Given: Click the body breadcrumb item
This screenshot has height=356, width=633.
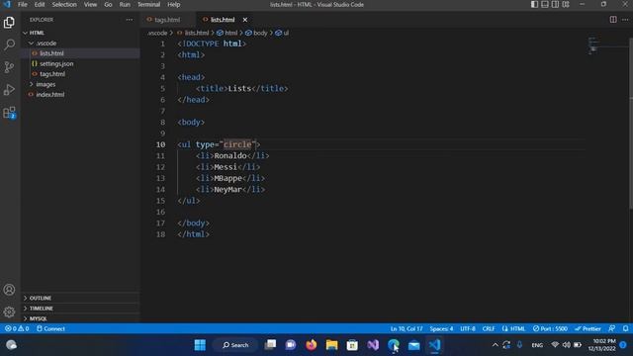Looking at the screenshot, I should (257, 33).
